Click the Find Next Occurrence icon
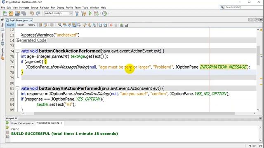 [69, 25]
